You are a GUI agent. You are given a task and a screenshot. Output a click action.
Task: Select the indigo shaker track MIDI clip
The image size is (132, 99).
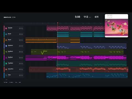pos(92,46)
